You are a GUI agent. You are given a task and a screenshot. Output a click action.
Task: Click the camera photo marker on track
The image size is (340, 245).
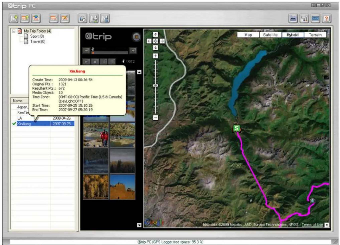(312, 200)
